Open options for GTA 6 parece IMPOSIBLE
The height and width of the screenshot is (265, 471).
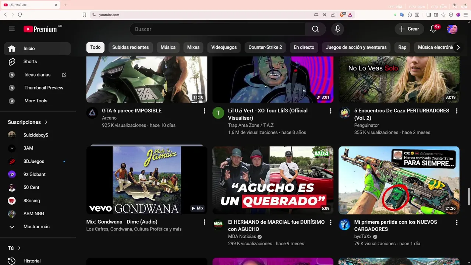coord(205,111)
